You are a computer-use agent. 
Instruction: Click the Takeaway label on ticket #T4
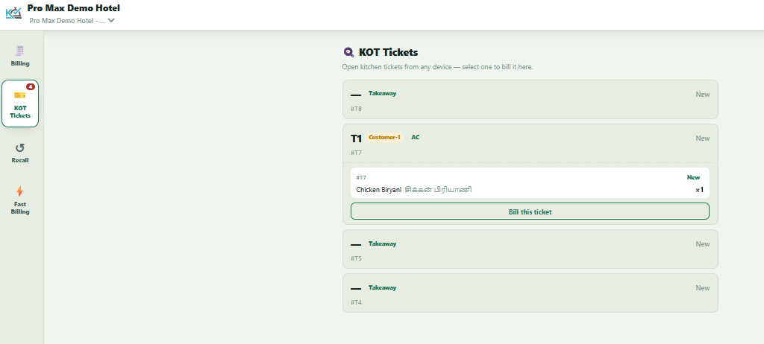pyautogui.click(x=383, y=287)
